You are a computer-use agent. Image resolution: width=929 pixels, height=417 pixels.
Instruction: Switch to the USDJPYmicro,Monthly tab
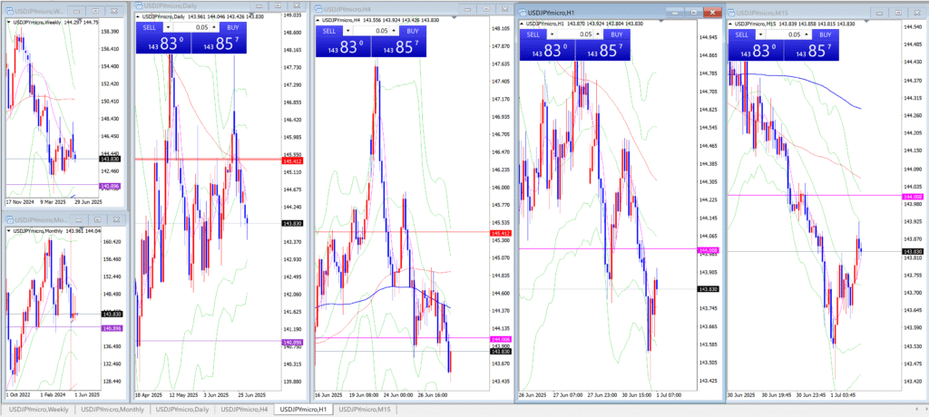pos(112,410)
